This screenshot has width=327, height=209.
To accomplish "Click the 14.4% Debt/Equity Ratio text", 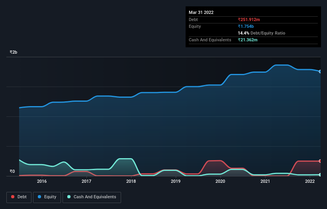I will tap(262, 33).
